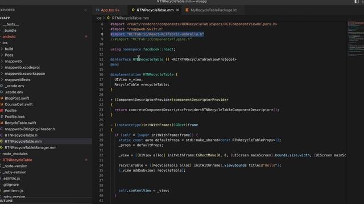This screenshot has height=204, width=364.
Task: Open the _xcode.env file
Action: 14,86
